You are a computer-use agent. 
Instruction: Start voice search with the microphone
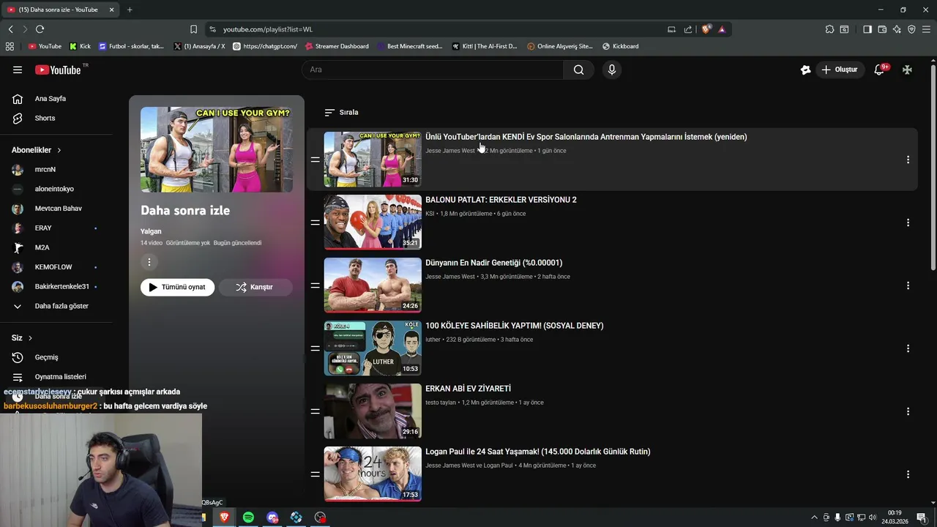click(x=612, y=70)
